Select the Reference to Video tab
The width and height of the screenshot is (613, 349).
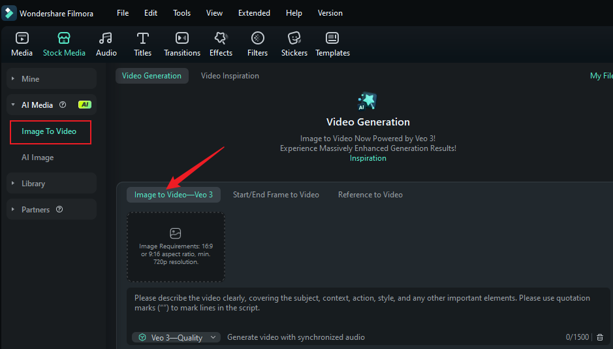coord(370,195)
